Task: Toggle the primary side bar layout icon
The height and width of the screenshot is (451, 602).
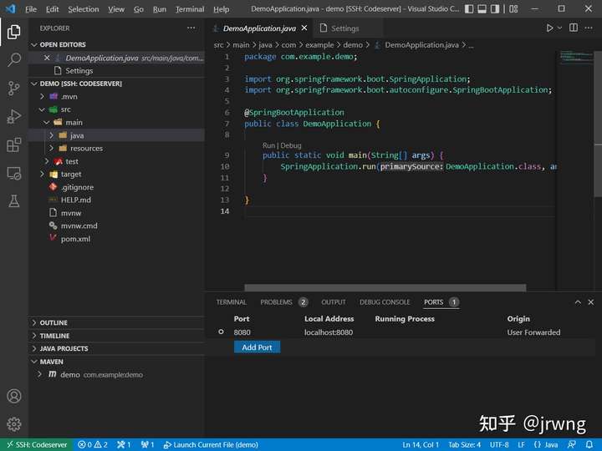Action: (x=469, y=9)
